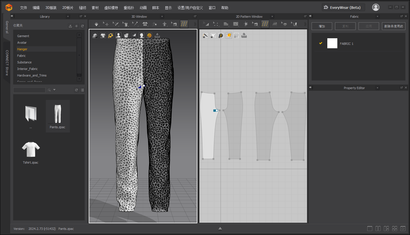Open the 文件 menu
The image size is (410, 235).
click(x=23, y=8)
